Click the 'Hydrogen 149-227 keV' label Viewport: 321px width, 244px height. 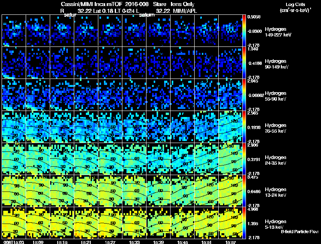coord(278,32)
